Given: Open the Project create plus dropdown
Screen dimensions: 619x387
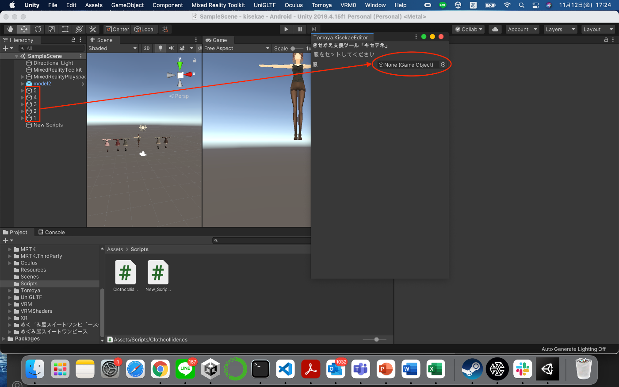Looking at the screenshot, I should (8, 240).
